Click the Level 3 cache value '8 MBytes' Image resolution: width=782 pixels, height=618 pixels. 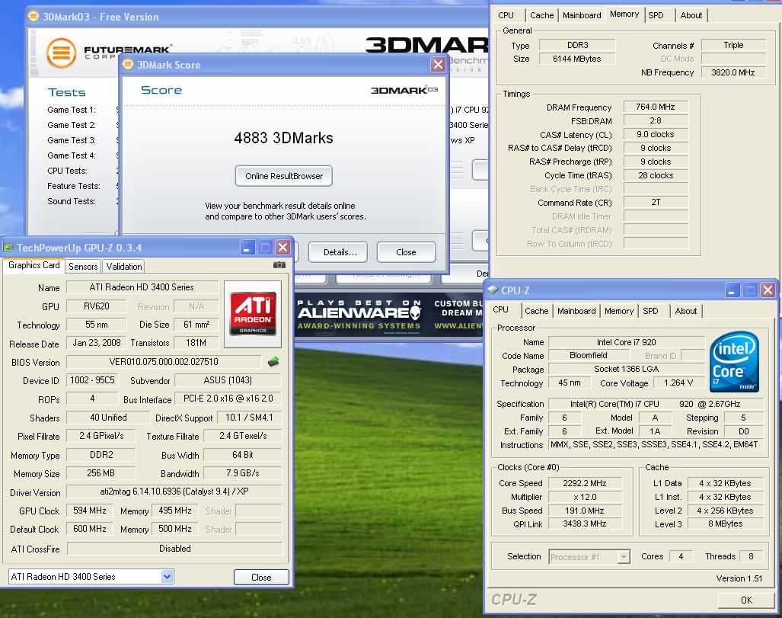coord(725,524)
